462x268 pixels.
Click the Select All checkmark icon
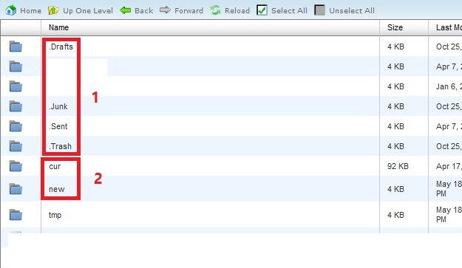point(262,10)
